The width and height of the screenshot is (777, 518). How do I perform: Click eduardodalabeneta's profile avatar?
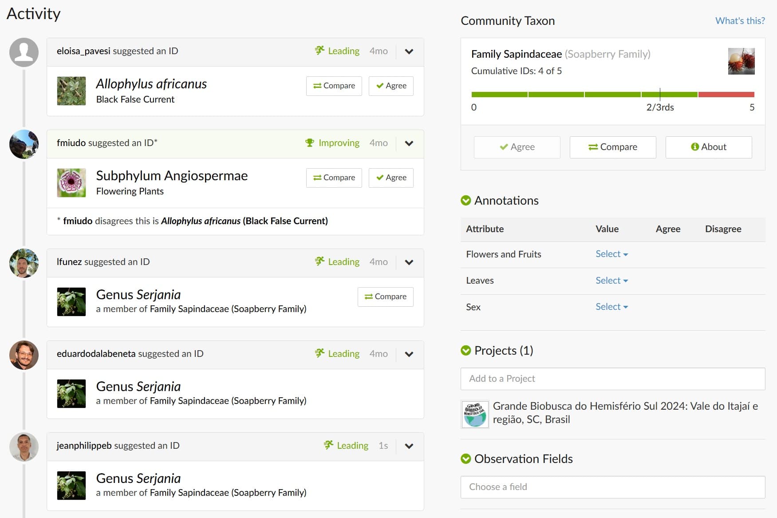click(x=24, y=355)
